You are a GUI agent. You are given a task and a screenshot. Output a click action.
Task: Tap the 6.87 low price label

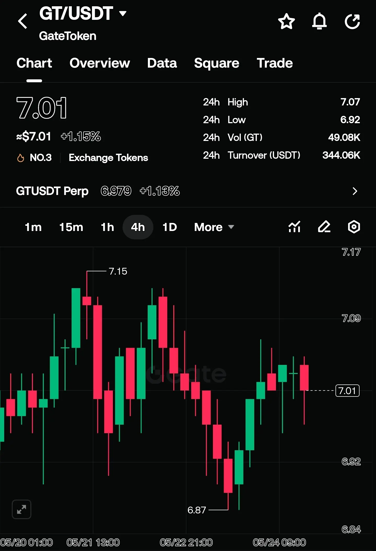(197, 510)
